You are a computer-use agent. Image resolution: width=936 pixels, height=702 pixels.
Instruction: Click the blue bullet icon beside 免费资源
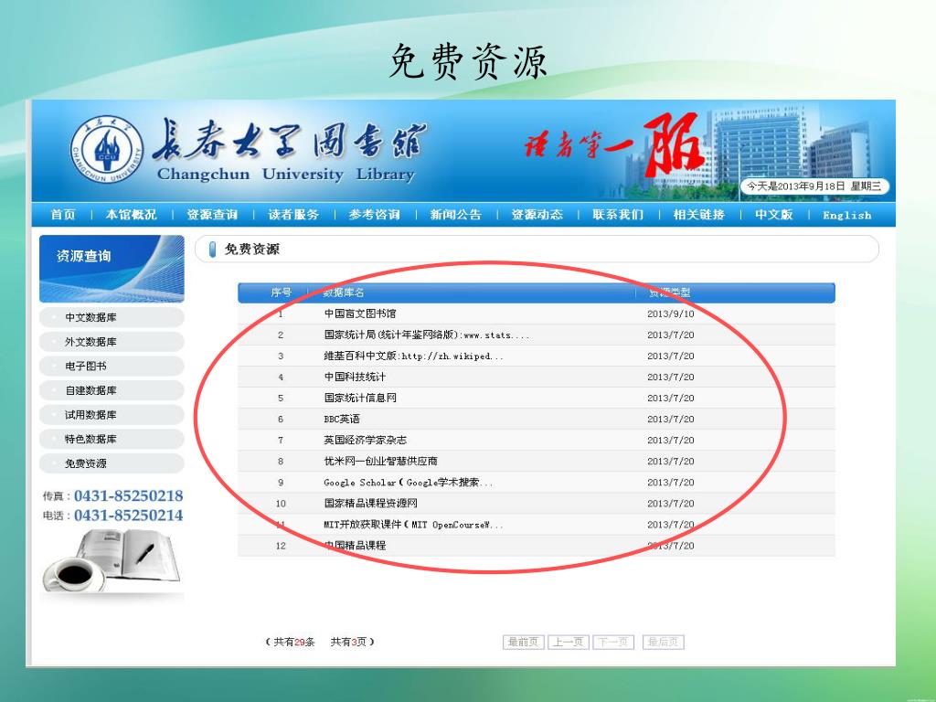(x=212, y=250)
